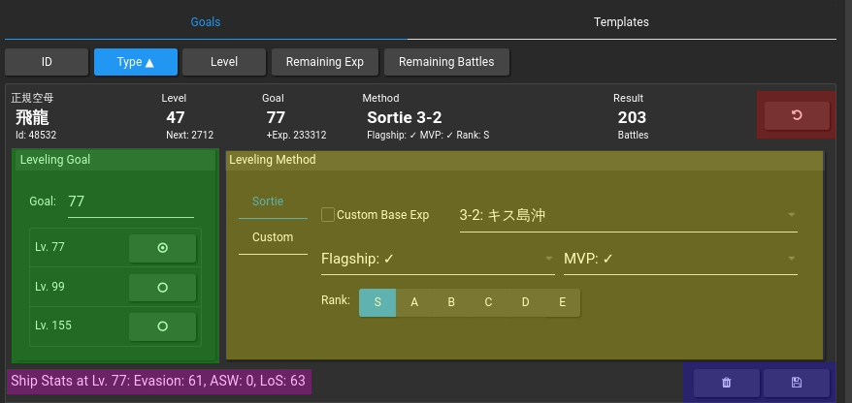Select the Lv. 77 radio button
Image resolution: width=852 pixels, height=403 pixels.
[162, 248]
